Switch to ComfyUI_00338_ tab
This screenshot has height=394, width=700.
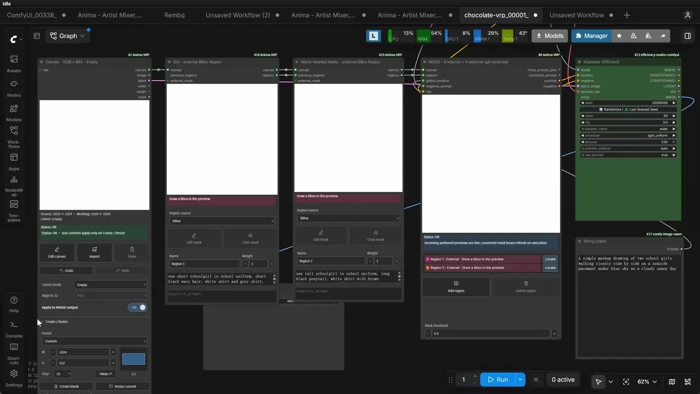click(32, 15)
